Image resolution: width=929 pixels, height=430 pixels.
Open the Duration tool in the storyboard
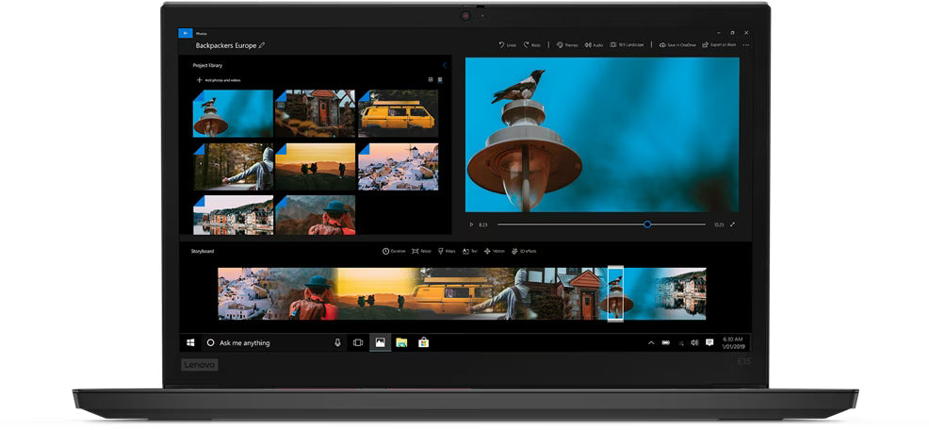pyautogui.click(x=394, y=252)
